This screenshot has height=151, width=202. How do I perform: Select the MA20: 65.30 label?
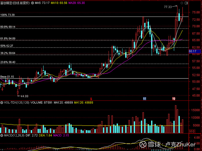(x=77, y=3)
